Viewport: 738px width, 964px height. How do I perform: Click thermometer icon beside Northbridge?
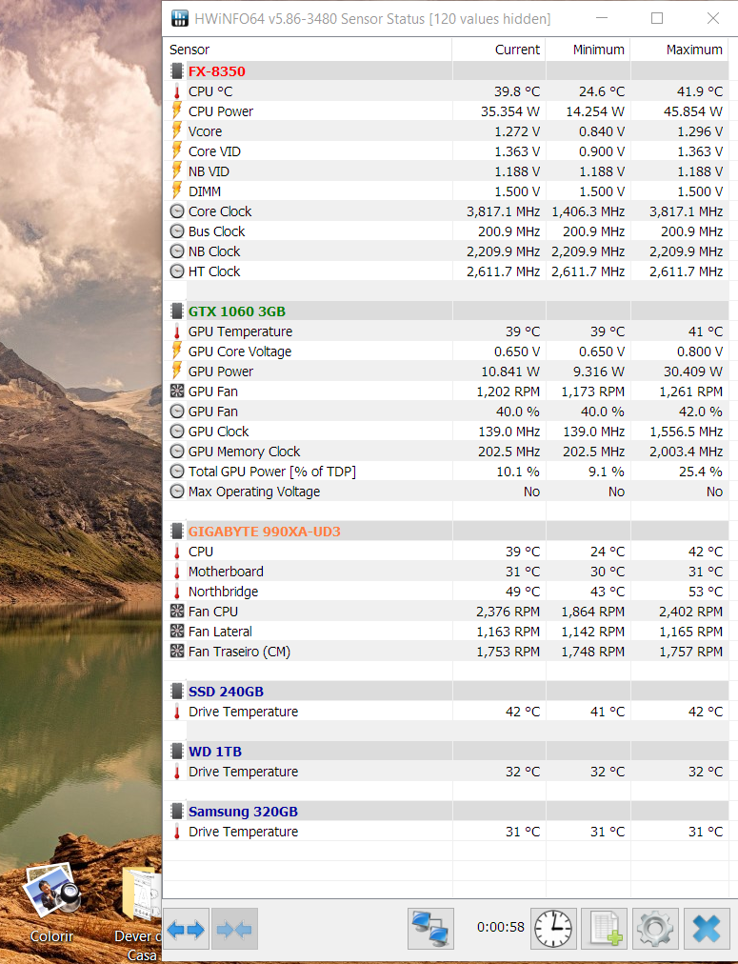177,592
